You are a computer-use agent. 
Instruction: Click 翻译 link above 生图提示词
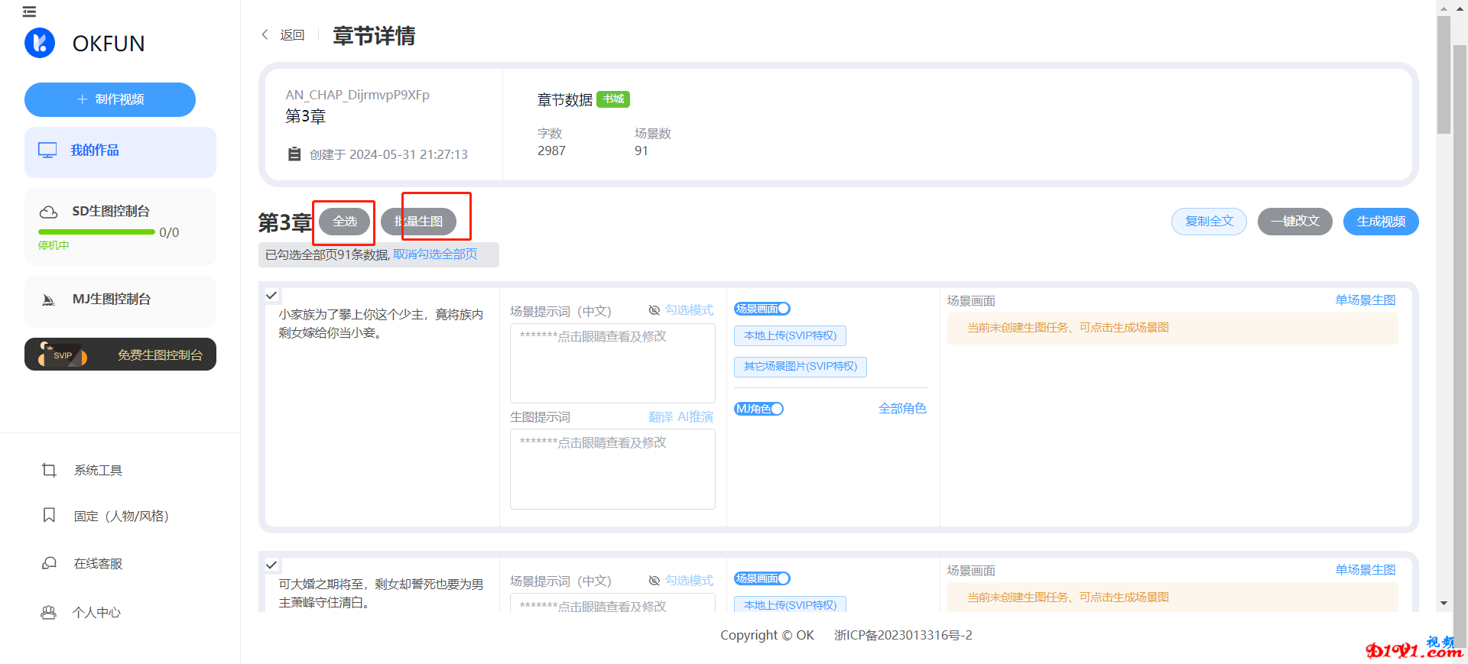661,417
